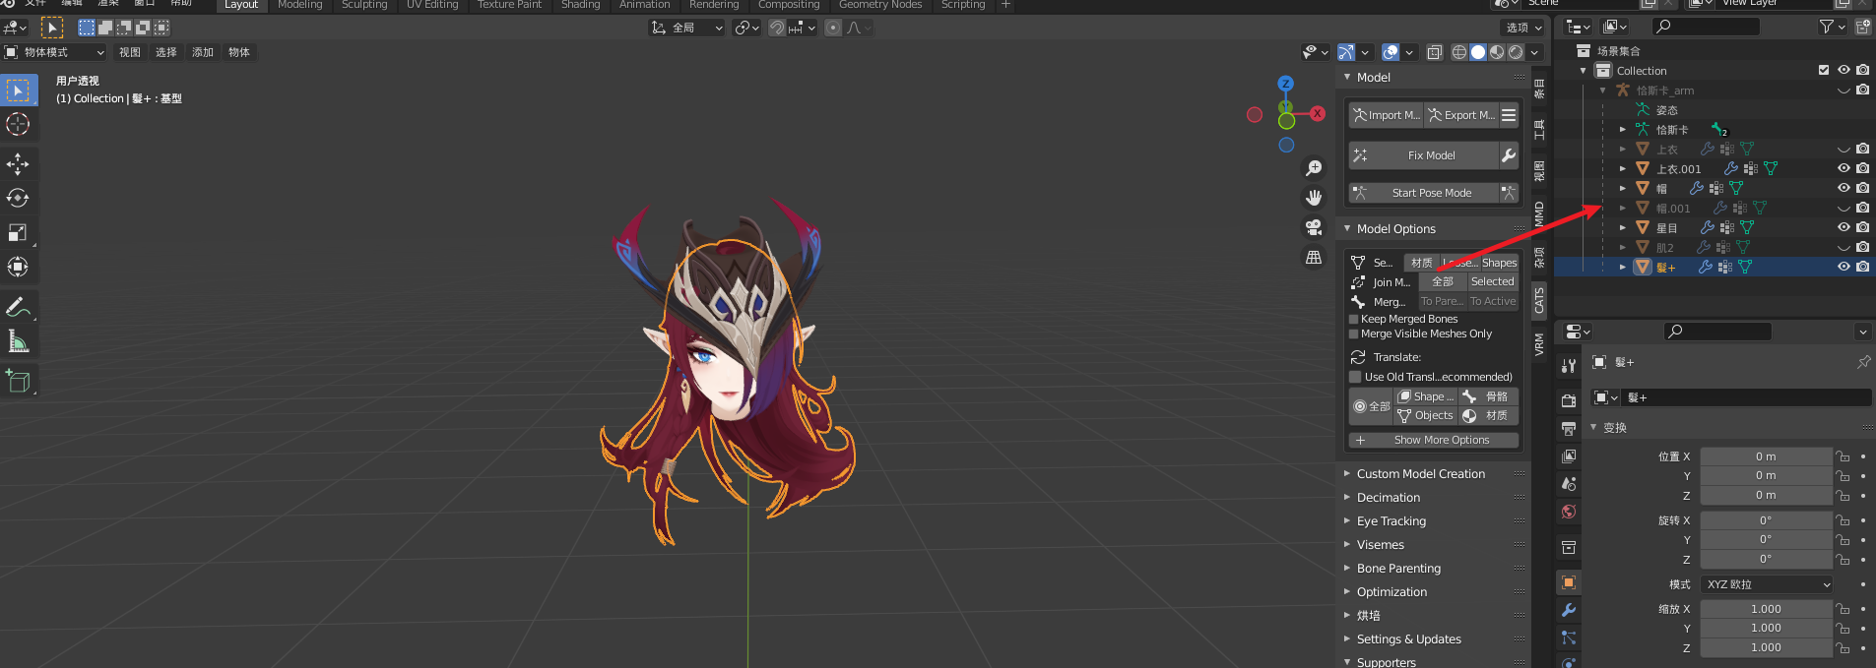This screenshot has height=668, width=1876.
Task: Switch to the Modeling workspace tab
Action: click(299, 5)
